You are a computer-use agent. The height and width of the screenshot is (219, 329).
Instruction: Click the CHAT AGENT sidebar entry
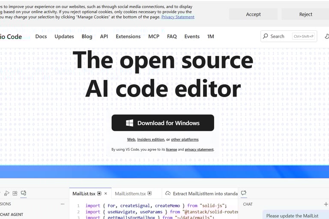point(12,214)
